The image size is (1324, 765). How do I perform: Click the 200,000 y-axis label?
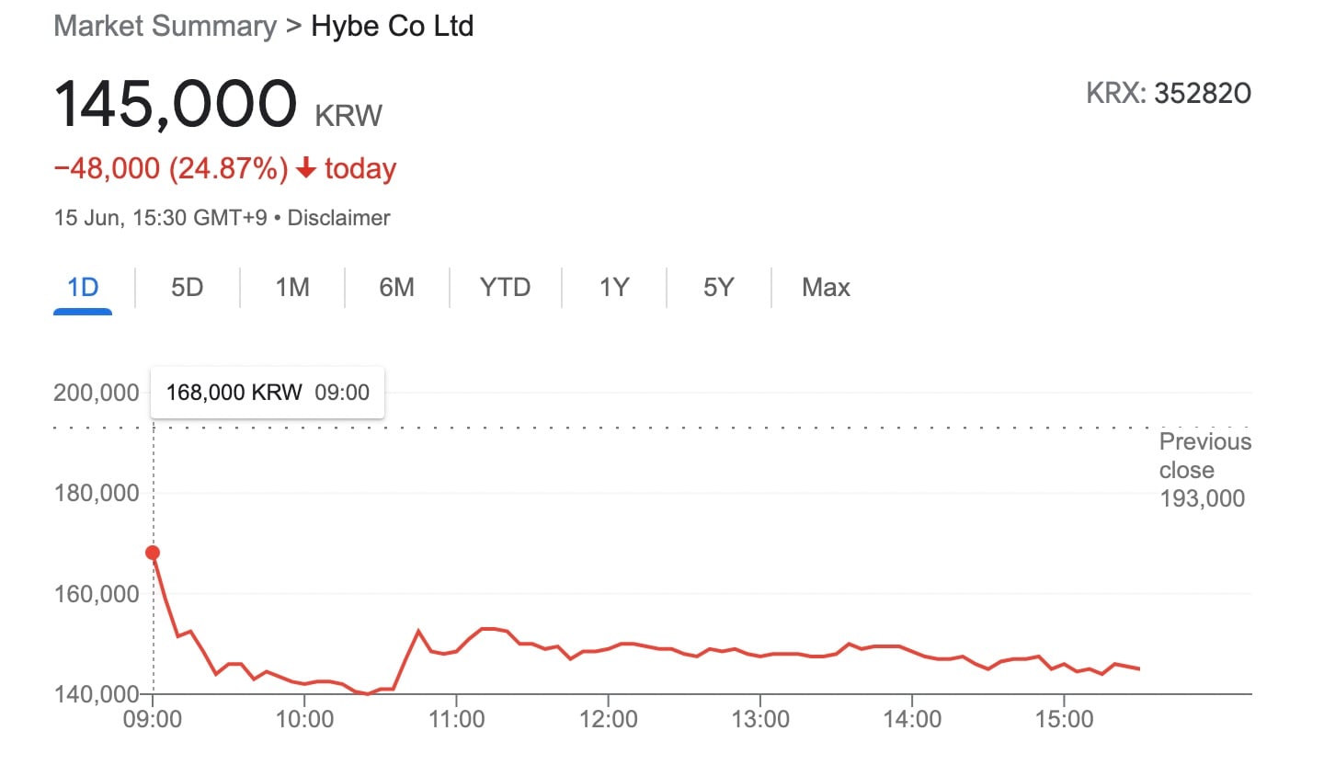(x=97, y=393)
